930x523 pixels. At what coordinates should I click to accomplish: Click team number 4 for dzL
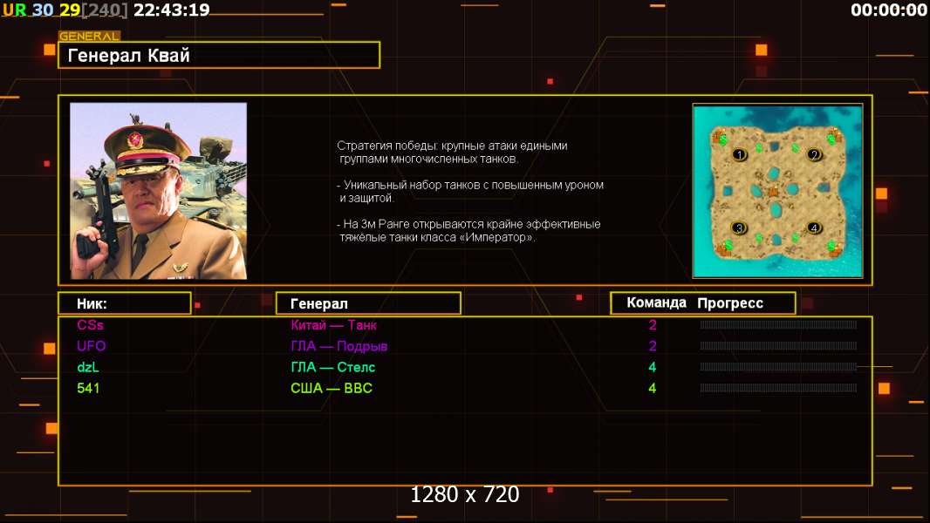[x=653, y=367]
